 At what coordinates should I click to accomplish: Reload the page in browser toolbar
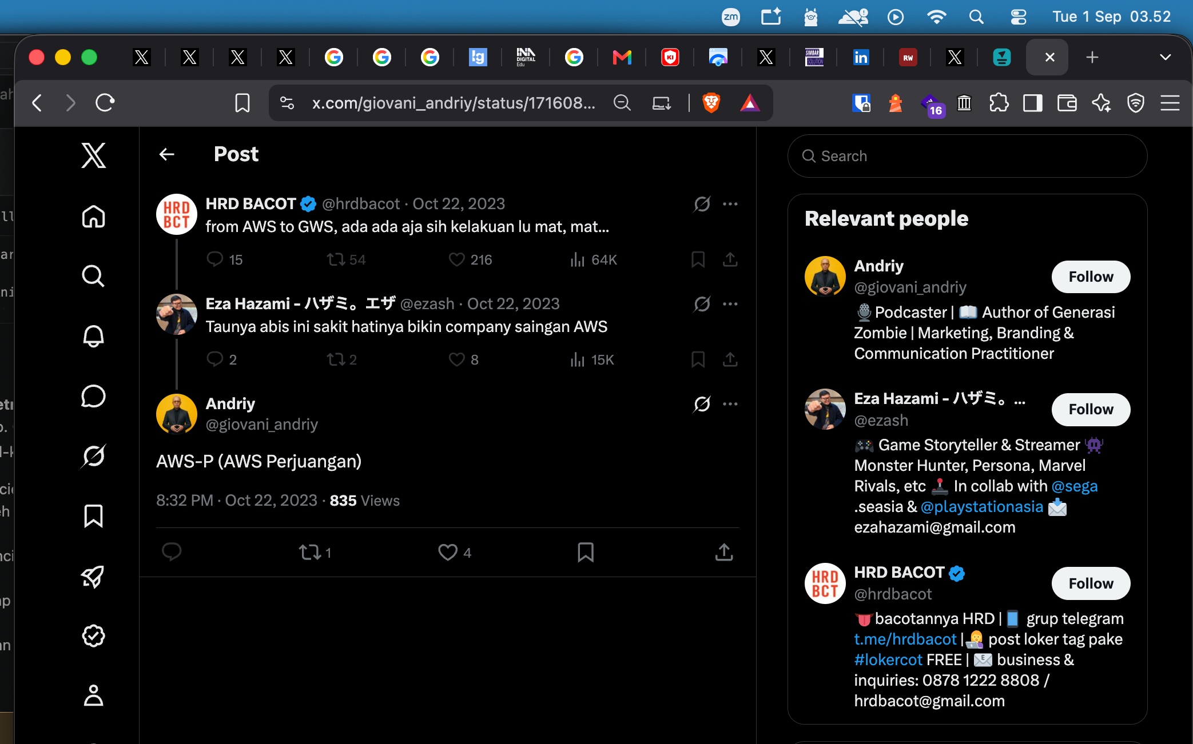(105, 103)
